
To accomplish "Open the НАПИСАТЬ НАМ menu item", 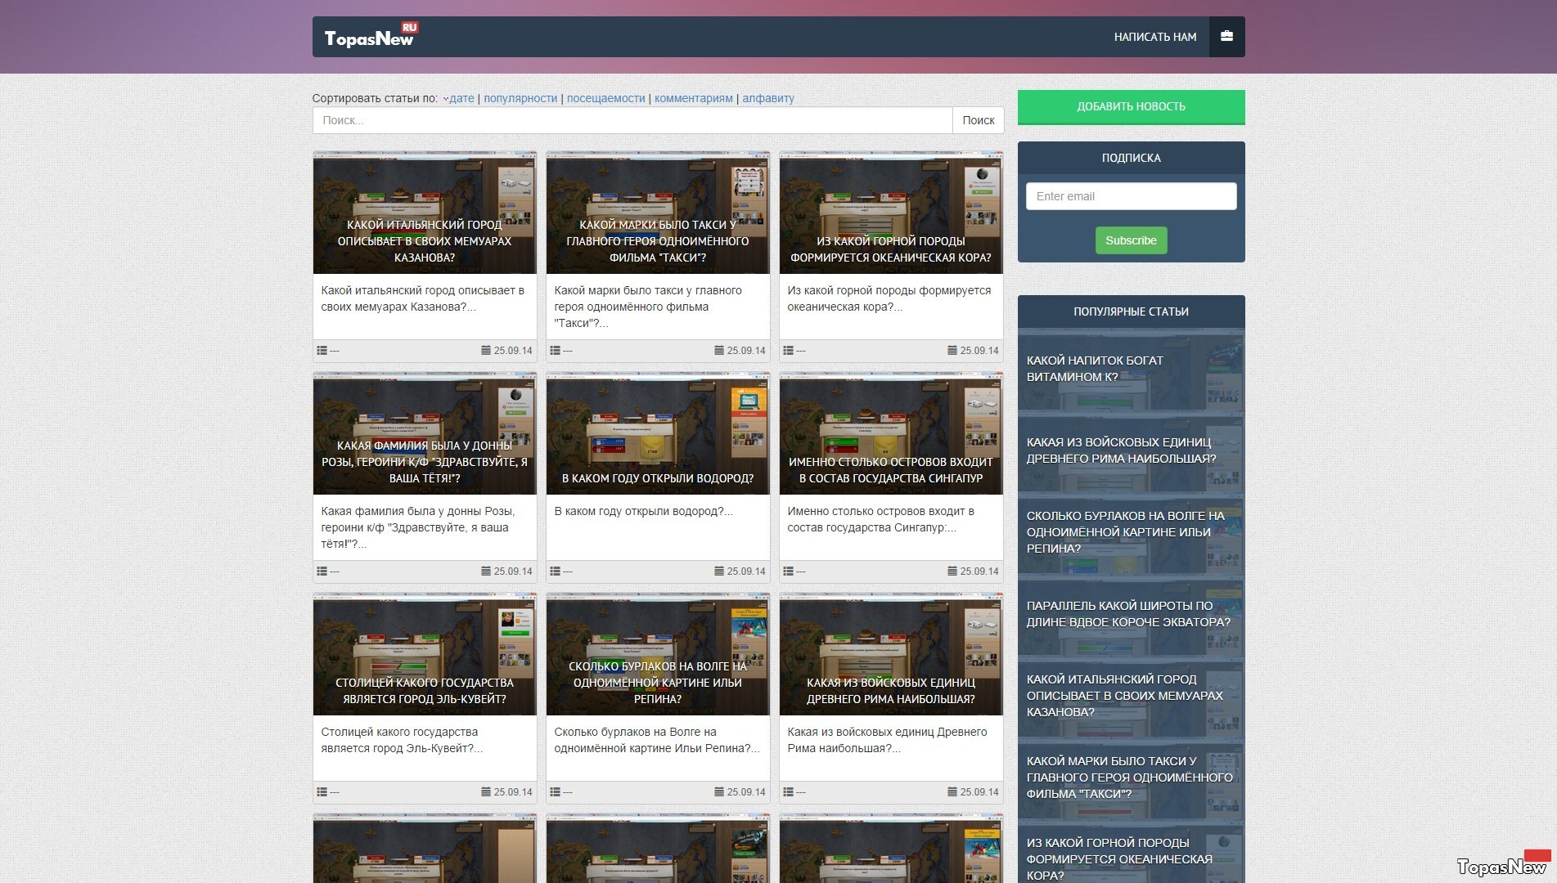I will 1154,37.
